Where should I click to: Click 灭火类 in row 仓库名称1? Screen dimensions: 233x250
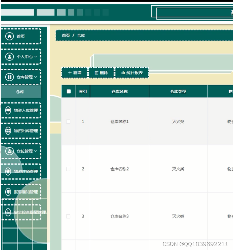[178, 122]
